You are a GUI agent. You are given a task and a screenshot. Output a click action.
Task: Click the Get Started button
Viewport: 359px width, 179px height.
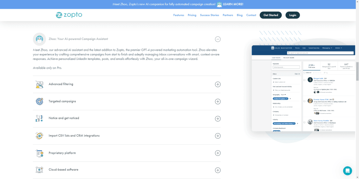click(x=271, y=15)
